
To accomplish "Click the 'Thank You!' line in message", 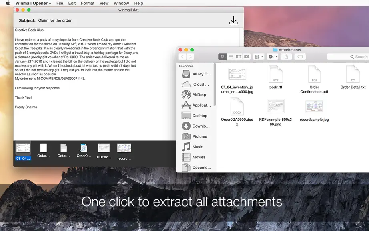I will pyautogui.click(x=23, y=97).
